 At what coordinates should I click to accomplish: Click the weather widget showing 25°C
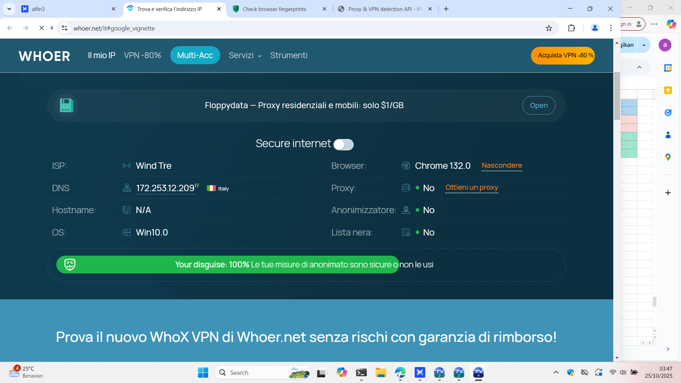[x=26, y=372]
